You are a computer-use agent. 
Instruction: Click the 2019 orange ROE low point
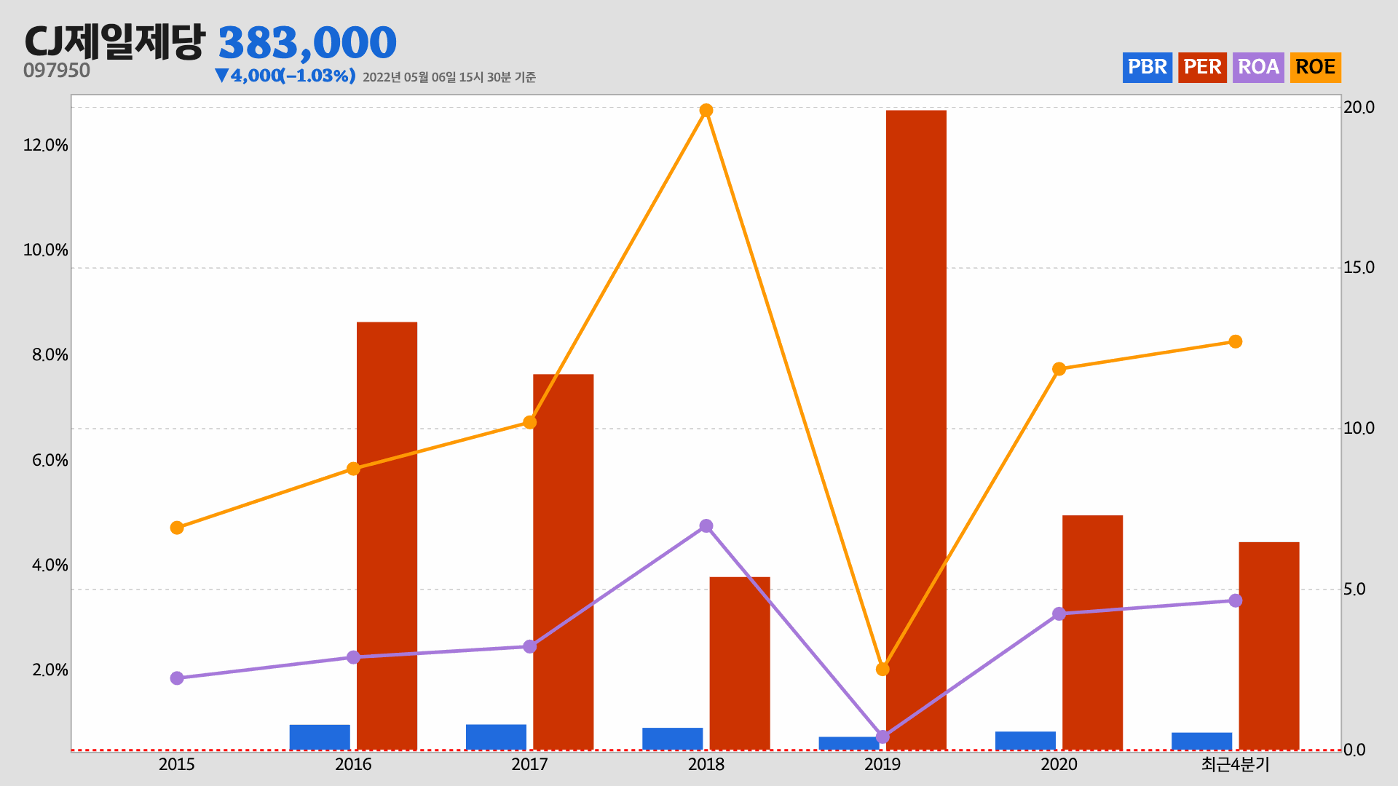[882, 669]
